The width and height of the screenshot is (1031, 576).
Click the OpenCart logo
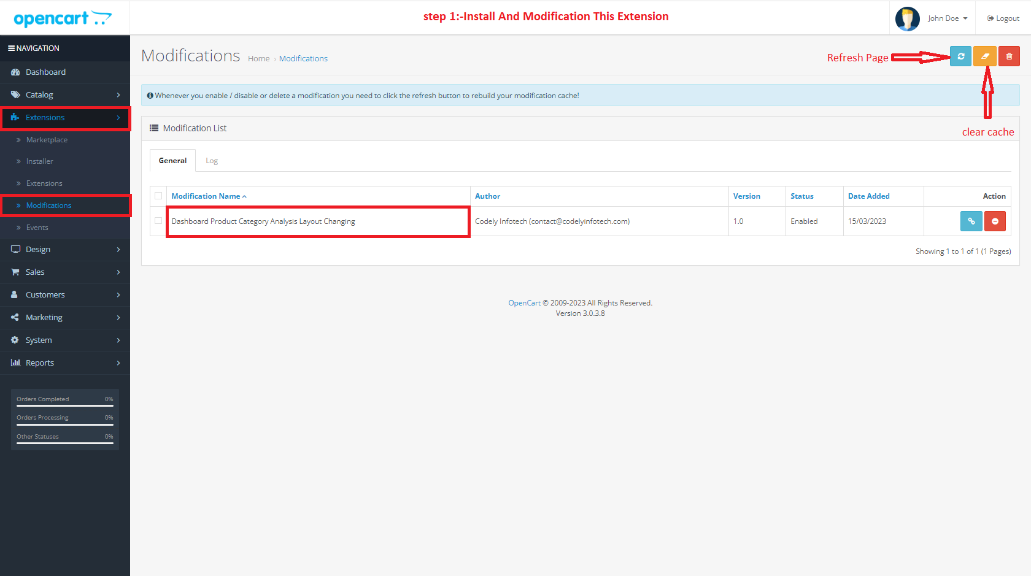point(63,18)
